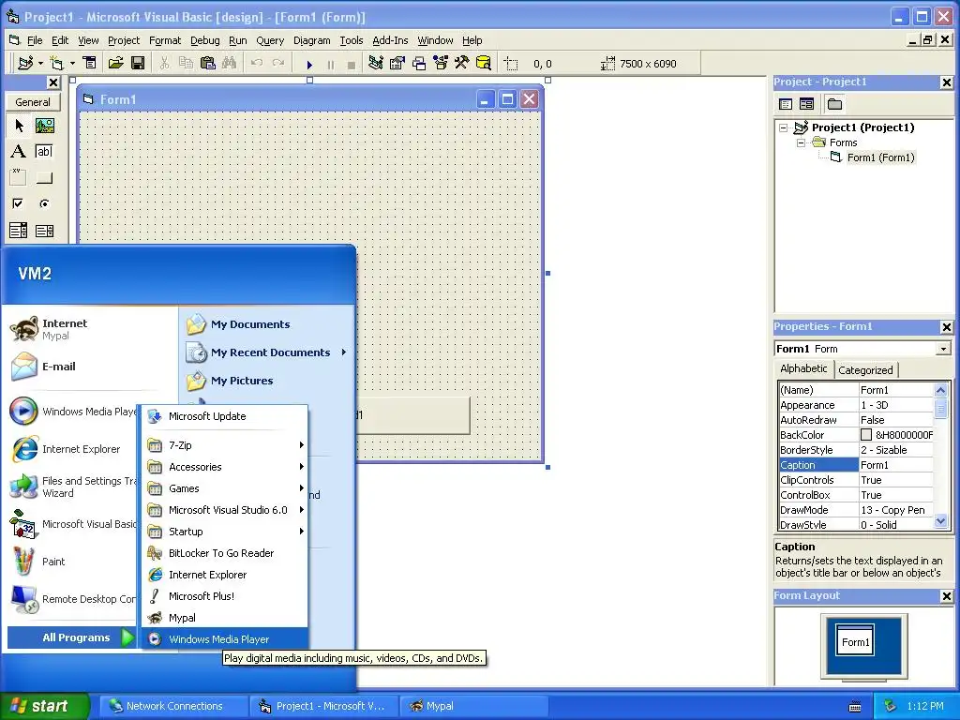Select the PictureBox control in the toolbox
Viewport: 960px width, 720px height.
(44, 126)
